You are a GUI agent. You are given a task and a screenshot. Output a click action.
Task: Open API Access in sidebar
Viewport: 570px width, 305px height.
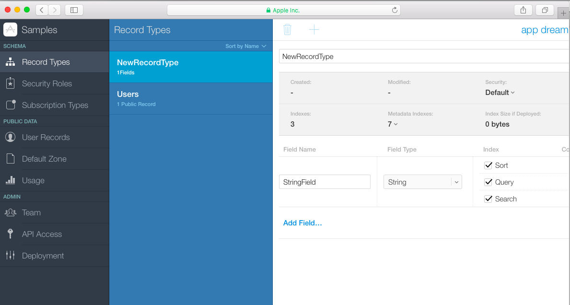point(55,234)
